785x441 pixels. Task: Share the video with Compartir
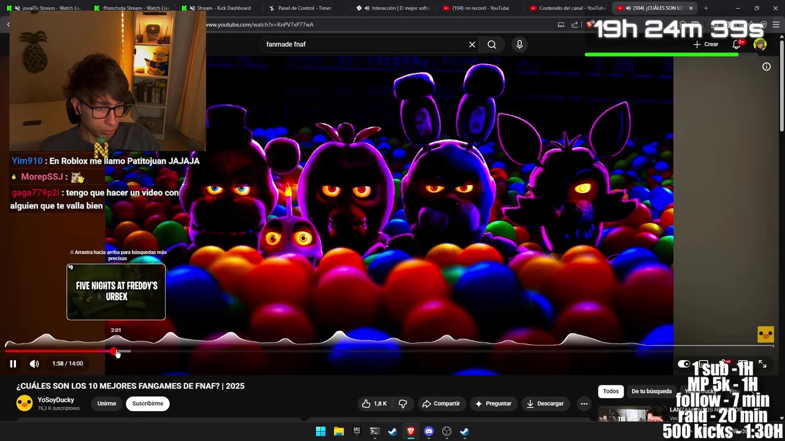pyautogui.click(x=441, y=404)
